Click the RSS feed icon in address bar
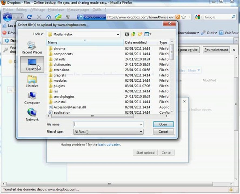This screenshot has width=240, height=194. pos(178,17)
